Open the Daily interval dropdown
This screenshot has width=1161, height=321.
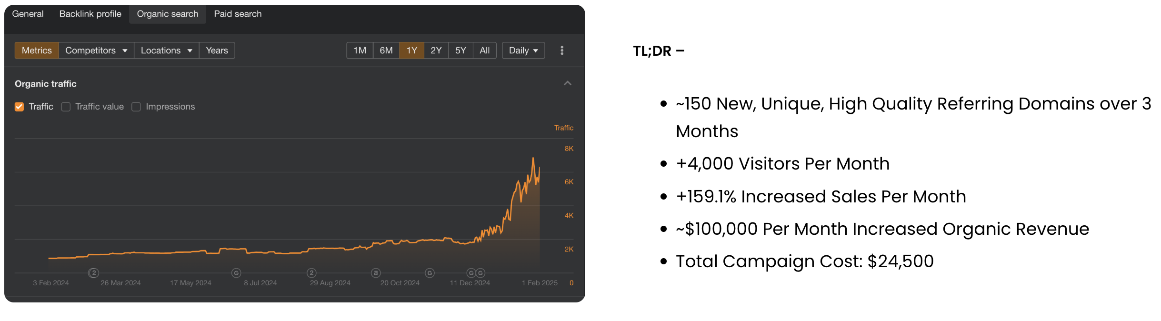pyautogui.click(x=523, y=50)
